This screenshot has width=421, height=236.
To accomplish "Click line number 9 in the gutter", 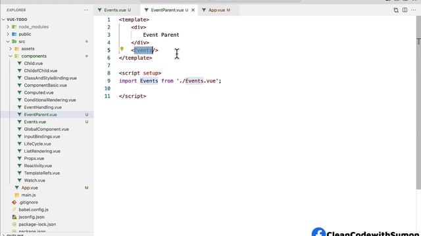I will (109, 81).
